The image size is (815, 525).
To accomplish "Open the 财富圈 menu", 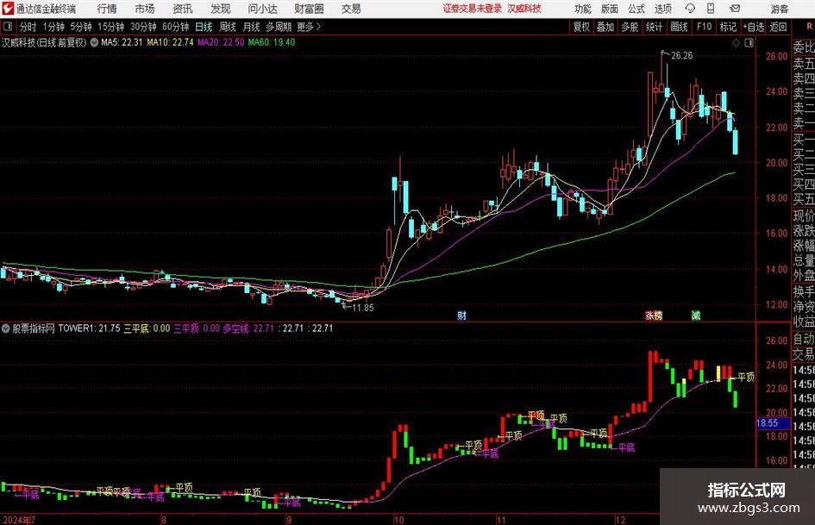I will 309,9.
